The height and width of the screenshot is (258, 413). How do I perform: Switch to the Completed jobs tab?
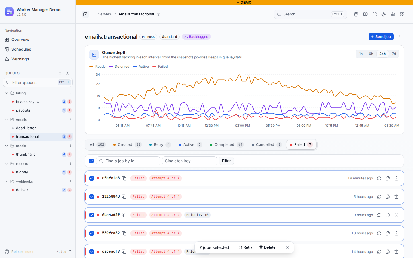(x=227, y=145)
